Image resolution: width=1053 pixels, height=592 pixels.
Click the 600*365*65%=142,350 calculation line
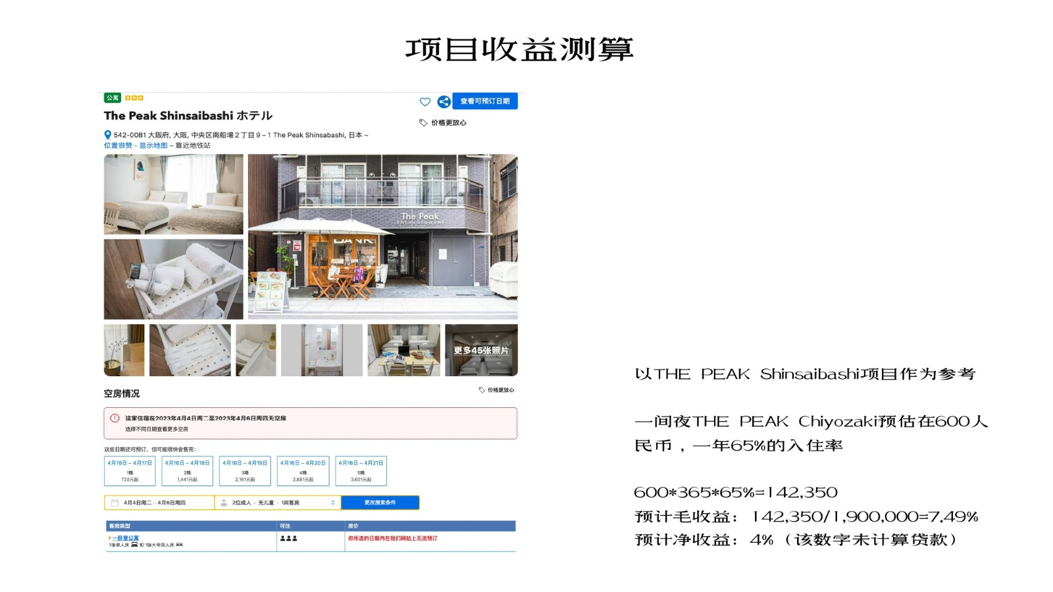[736, 493]
